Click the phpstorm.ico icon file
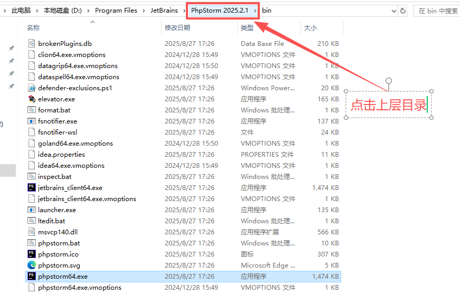 coord(31,254)
